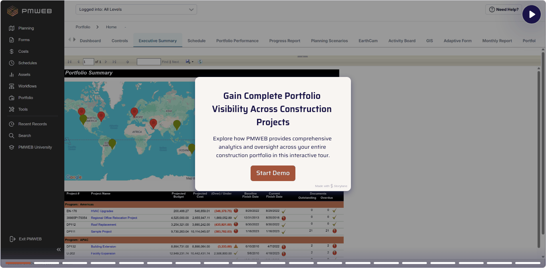Image resolution: width=546 pixels, height=268 pixels.
Task: Click the report refresh icon
Action: click(200, 62)
